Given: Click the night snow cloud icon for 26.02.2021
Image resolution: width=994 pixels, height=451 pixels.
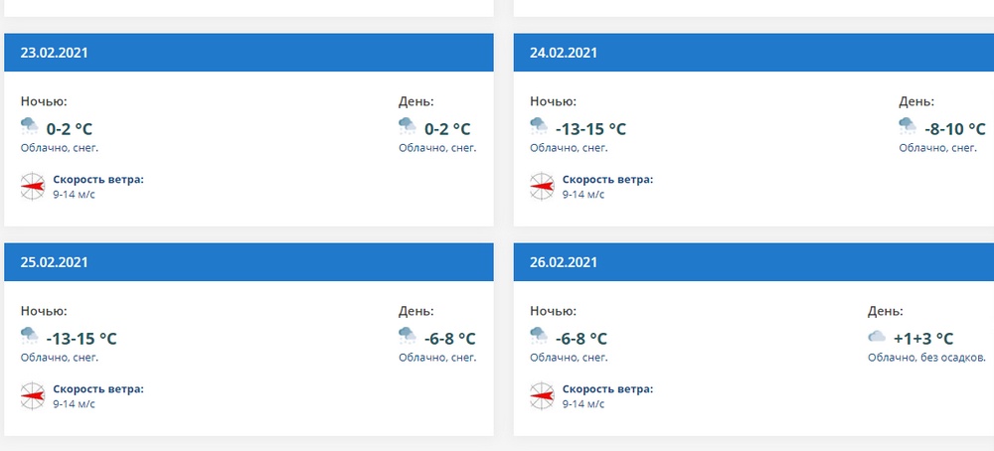Looking at the screenshot, I should pos(539,337).
